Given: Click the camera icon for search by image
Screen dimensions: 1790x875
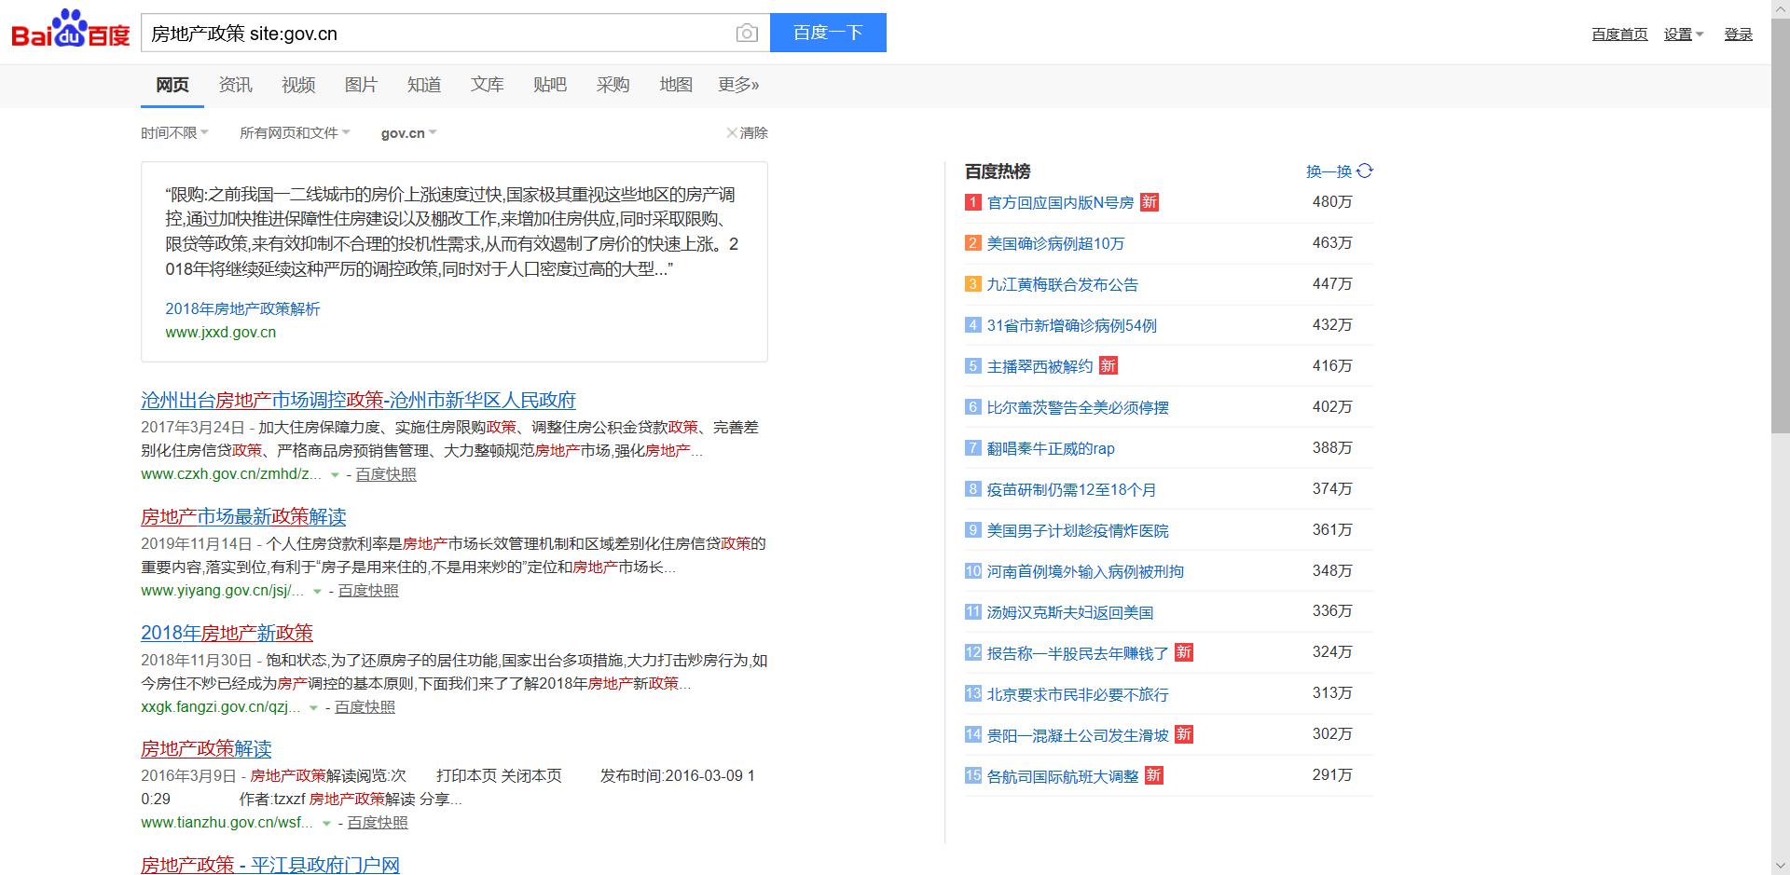Looking at the screenshot, I should tap(746, 33).
